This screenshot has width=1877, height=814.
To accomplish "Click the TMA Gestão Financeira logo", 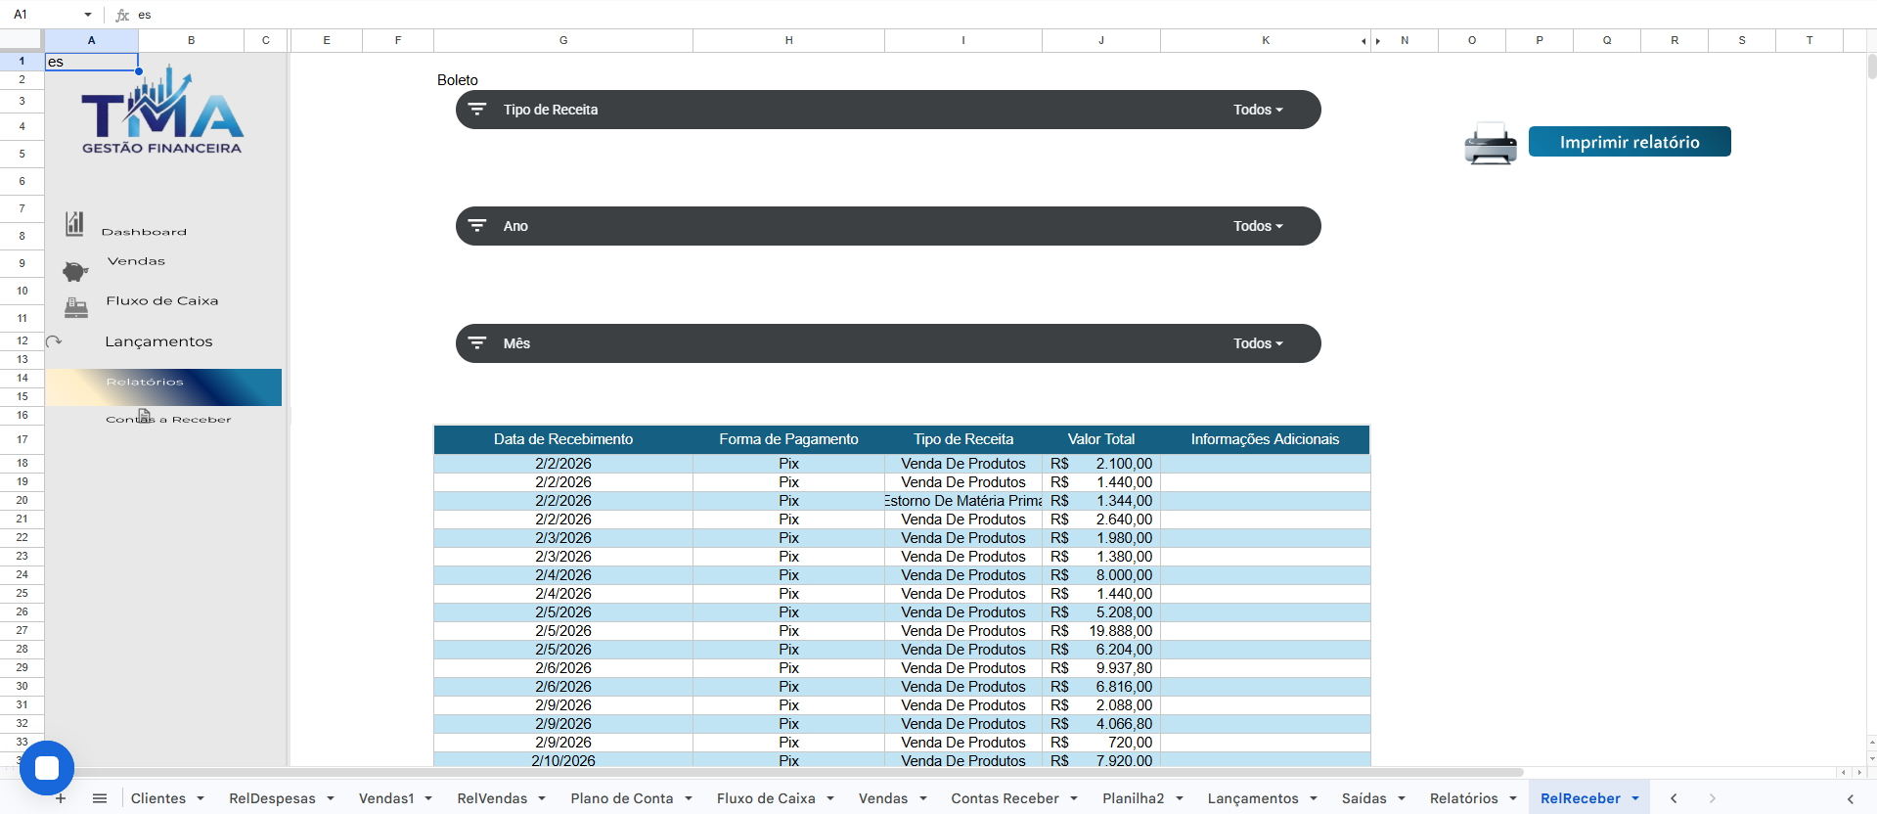I will (161, 111).
